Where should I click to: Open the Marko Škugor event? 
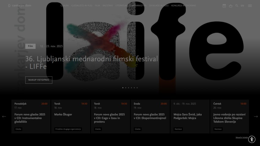tap(63, 114)
